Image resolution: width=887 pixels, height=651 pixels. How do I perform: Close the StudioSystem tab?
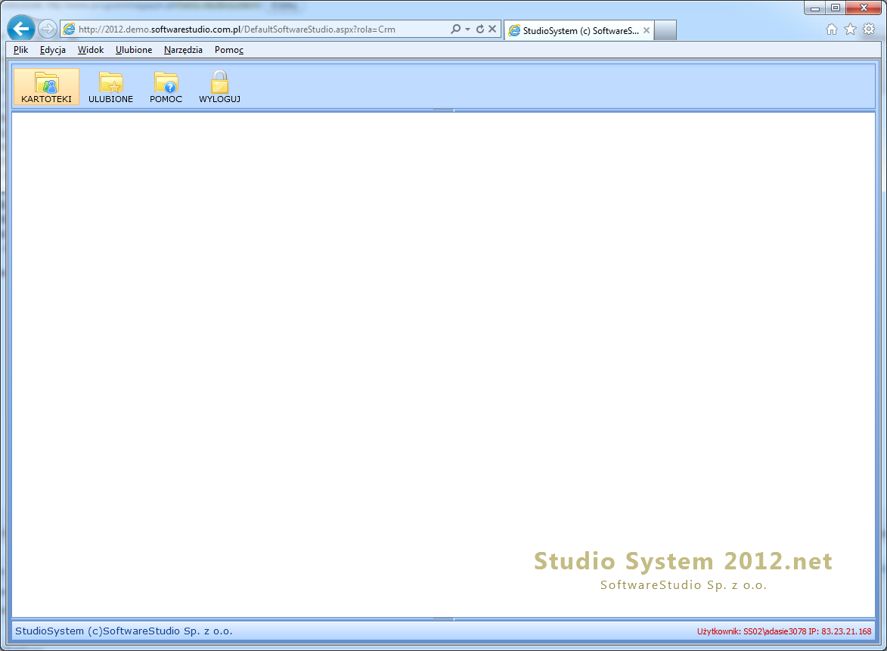point(647,30)
